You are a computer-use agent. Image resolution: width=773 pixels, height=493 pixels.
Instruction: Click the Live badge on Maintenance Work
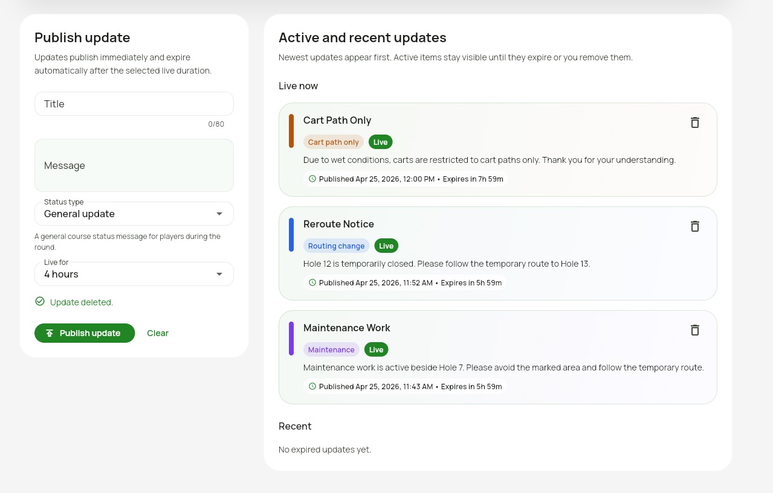pyautogui.click(x=376, y=349)
